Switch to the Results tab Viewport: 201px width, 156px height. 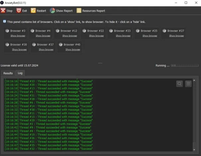[8, 73]
